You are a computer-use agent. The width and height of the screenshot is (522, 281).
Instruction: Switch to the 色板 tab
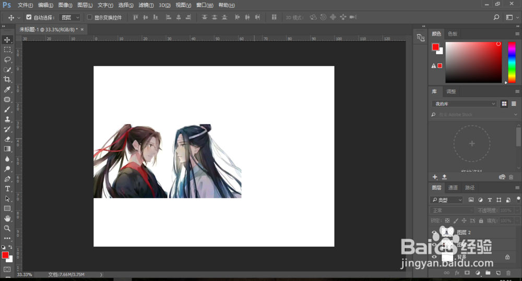453,33
